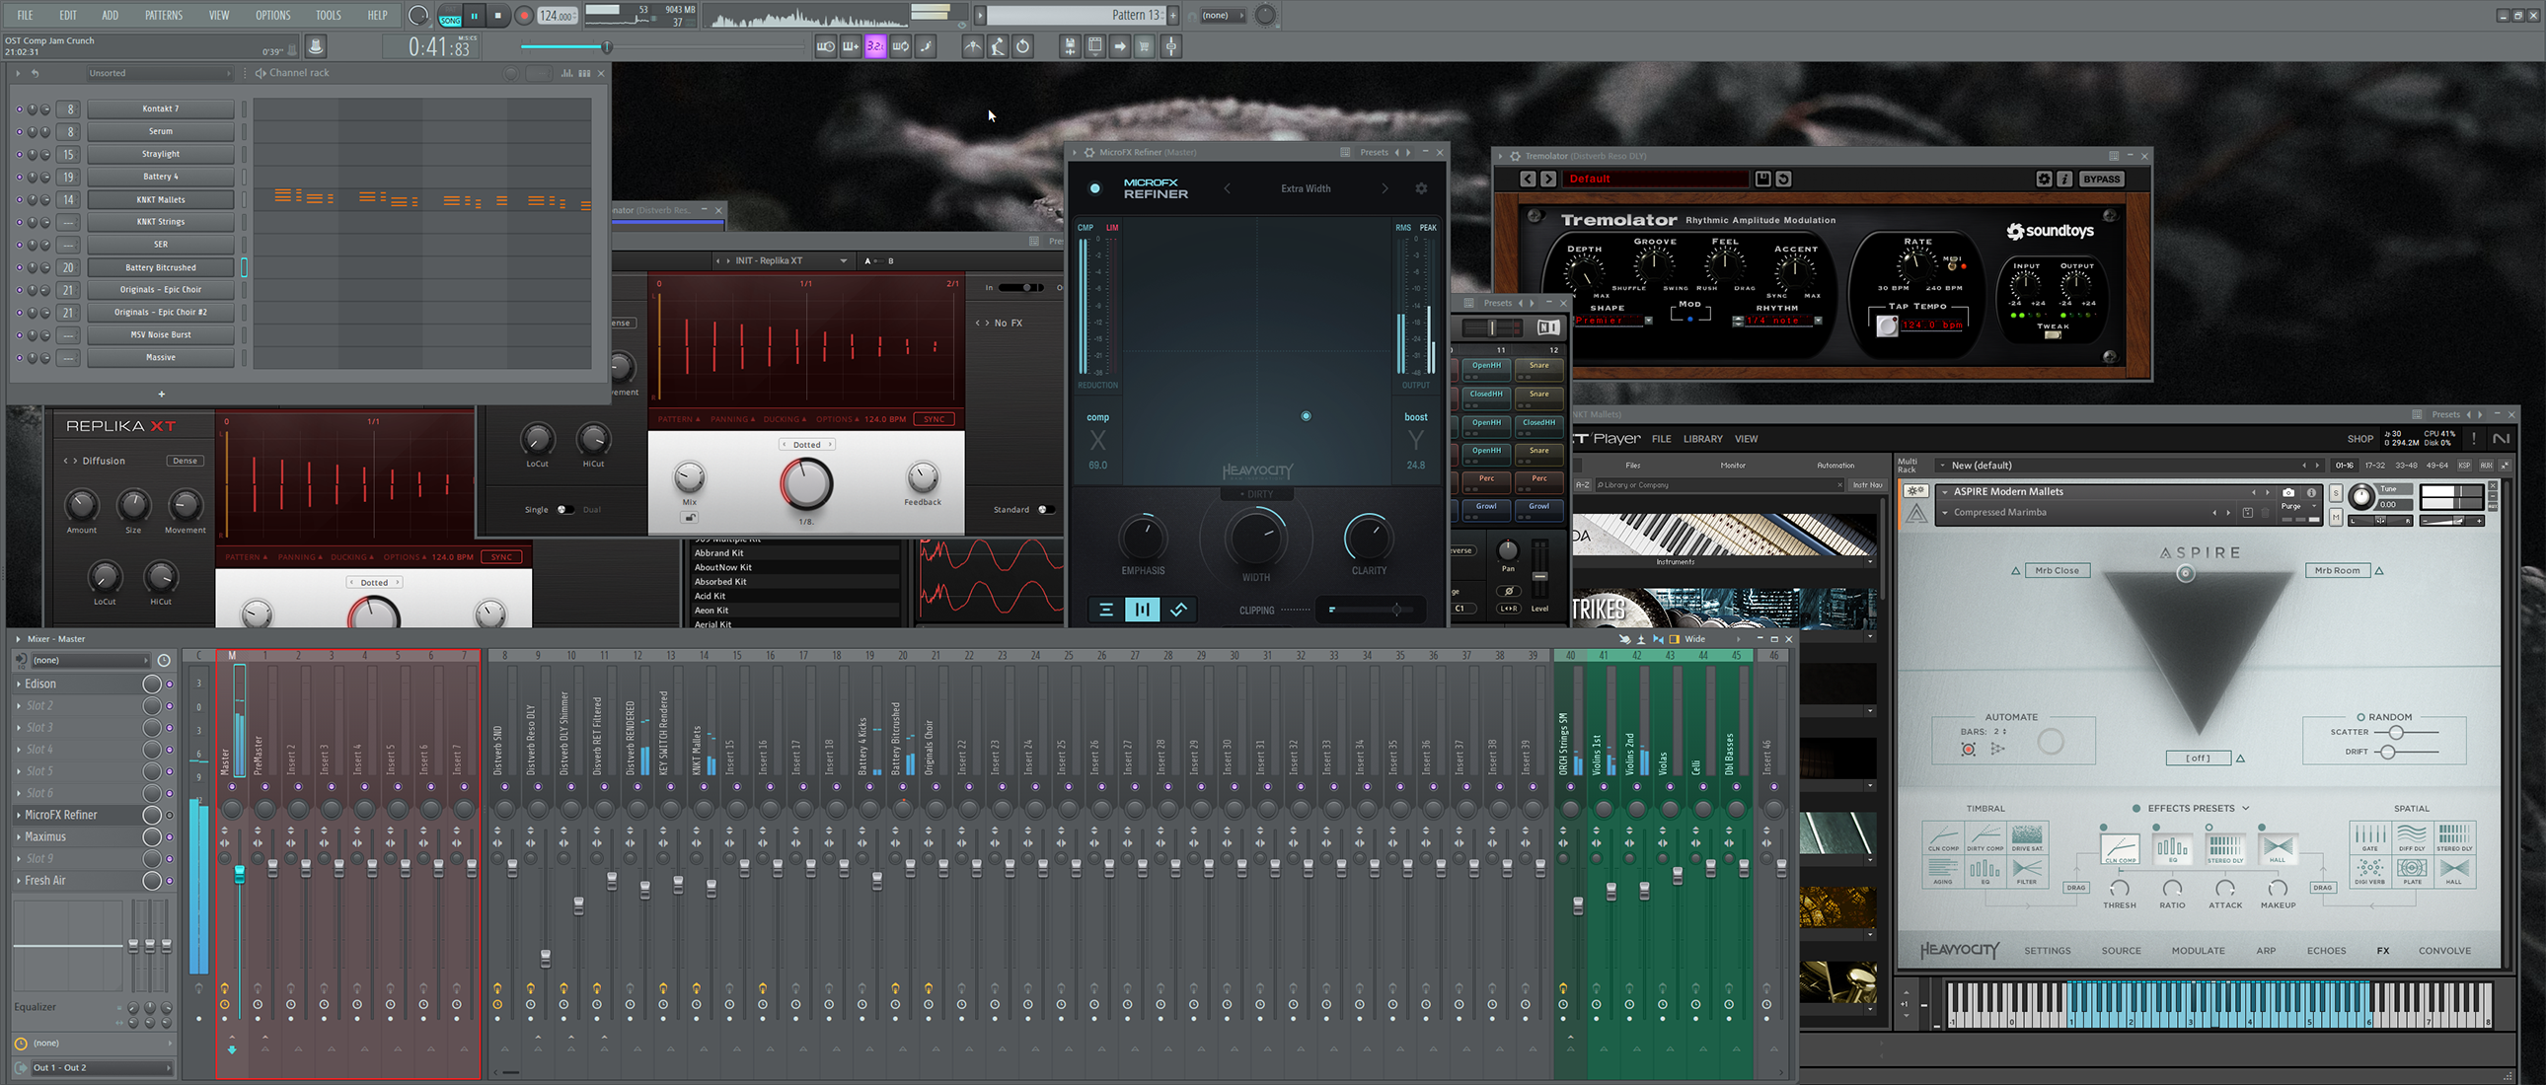
Task: Click the Tremolator info icon
Action: (x=2064, y=179)
